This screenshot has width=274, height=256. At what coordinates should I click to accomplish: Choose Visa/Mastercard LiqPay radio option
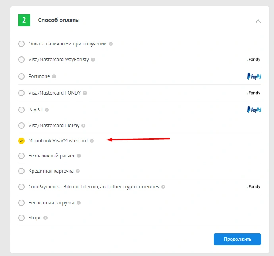[21, 126]
